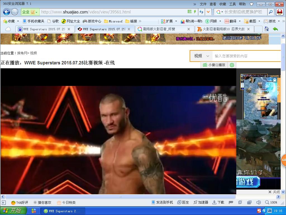Expand the bookmarks overflow chevron
This screenshot has width=286, height=215.
pos(140,21)
